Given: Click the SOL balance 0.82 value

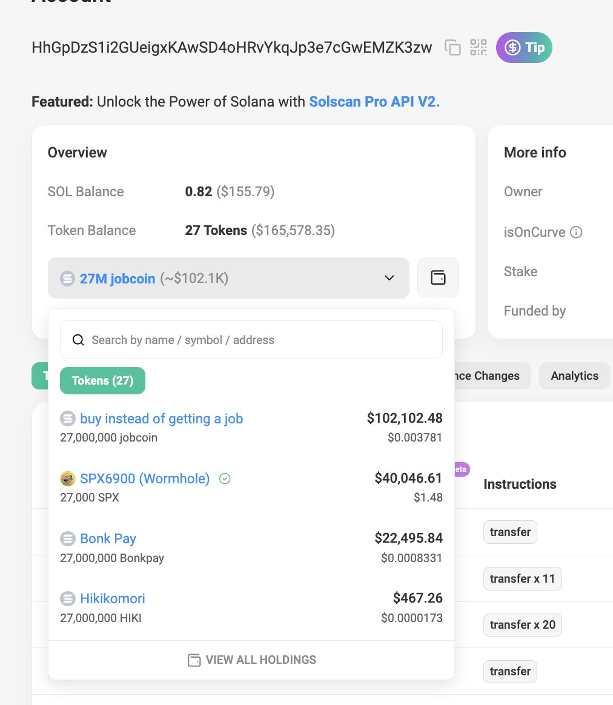Looking at the screenshot, I should (x=198, y=191).
